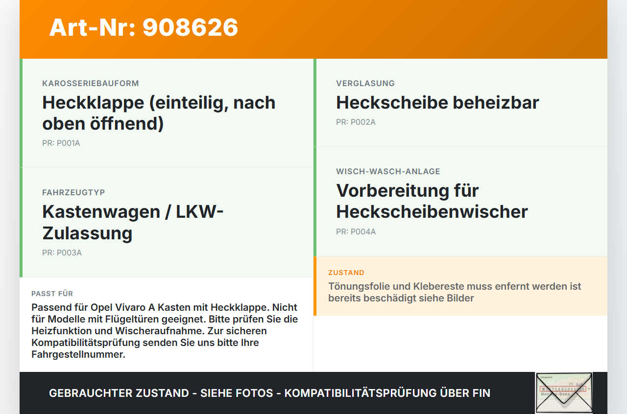
Task: Click PR: P002A code text
Action: point(356,122)
